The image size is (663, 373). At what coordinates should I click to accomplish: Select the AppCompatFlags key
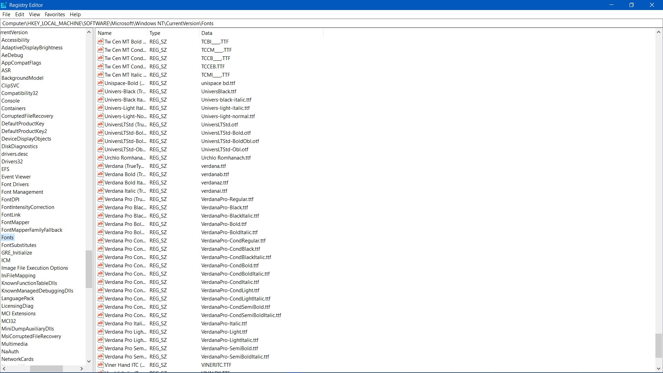pyautogui.click(x=21, y=63)
